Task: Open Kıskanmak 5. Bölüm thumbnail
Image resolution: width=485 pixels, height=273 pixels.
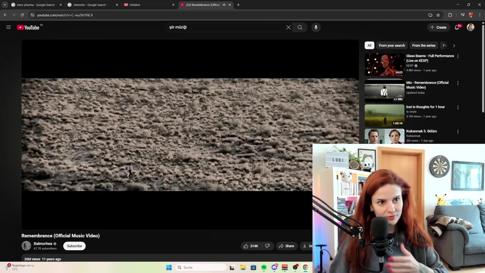Action: click(x=384, y=136)
